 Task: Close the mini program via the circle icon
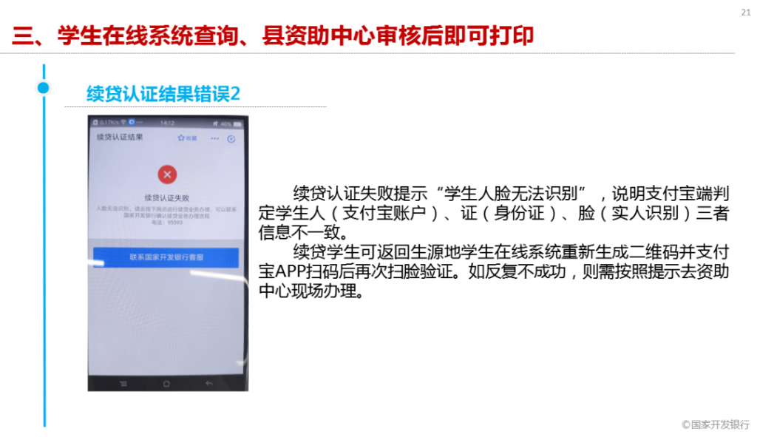[231, 139]
